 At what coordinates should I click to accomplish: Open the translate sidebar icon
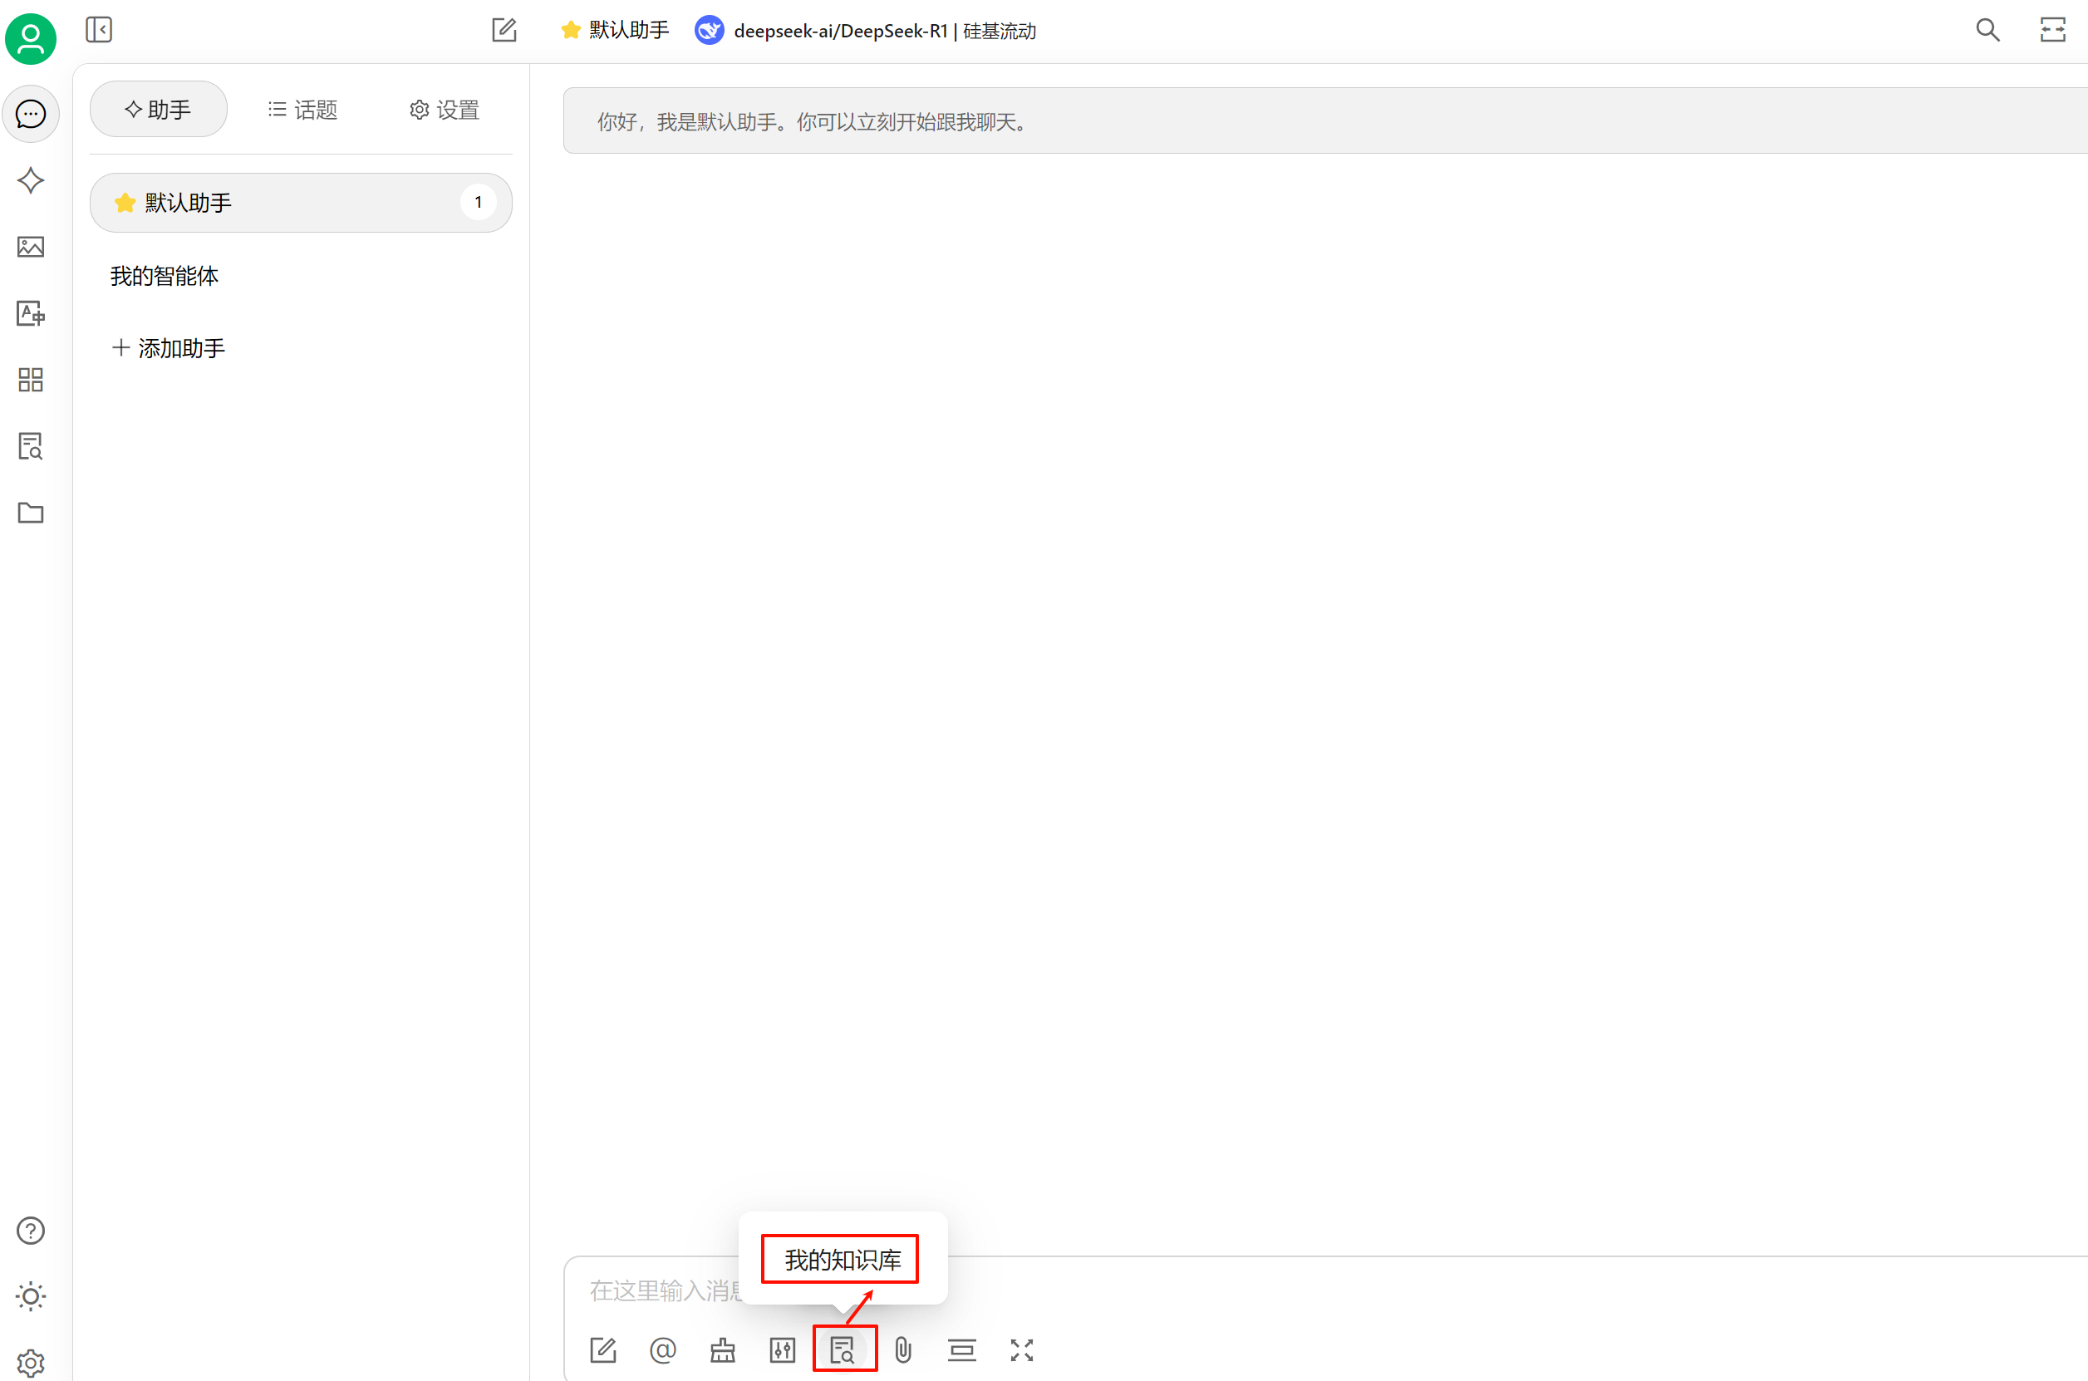coord(31,313)
